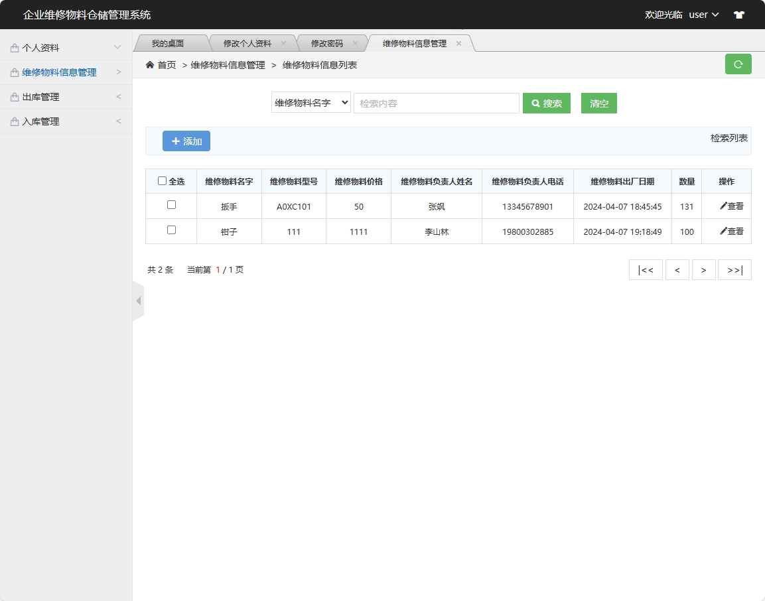765x601 pixels.
Task: Check the 全选 select-all checkbox
Action: pos(162,180)
